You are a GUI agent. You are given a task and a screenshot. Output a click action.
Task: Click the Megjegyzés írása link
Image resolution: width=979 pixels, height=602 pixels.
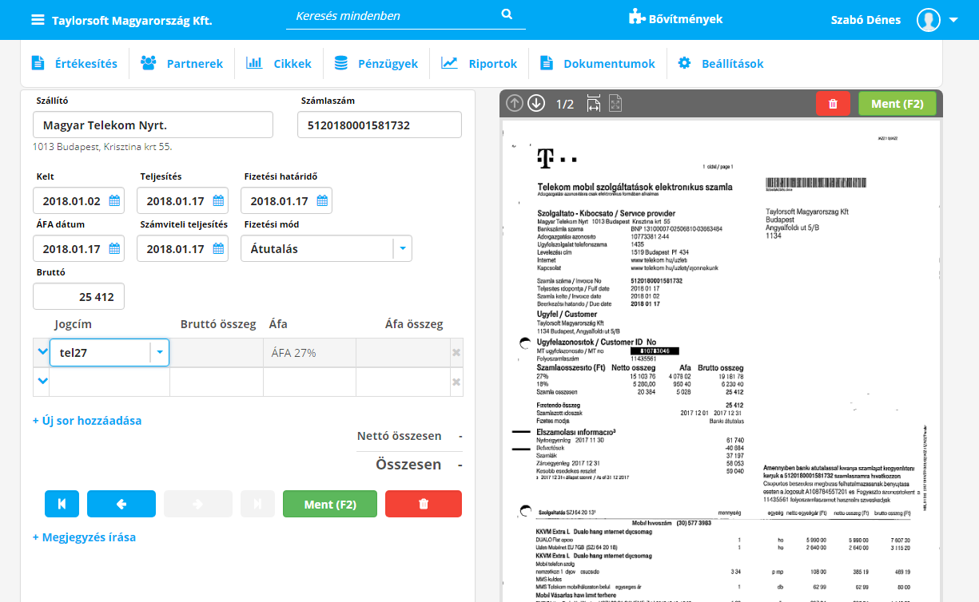[84, 537]
